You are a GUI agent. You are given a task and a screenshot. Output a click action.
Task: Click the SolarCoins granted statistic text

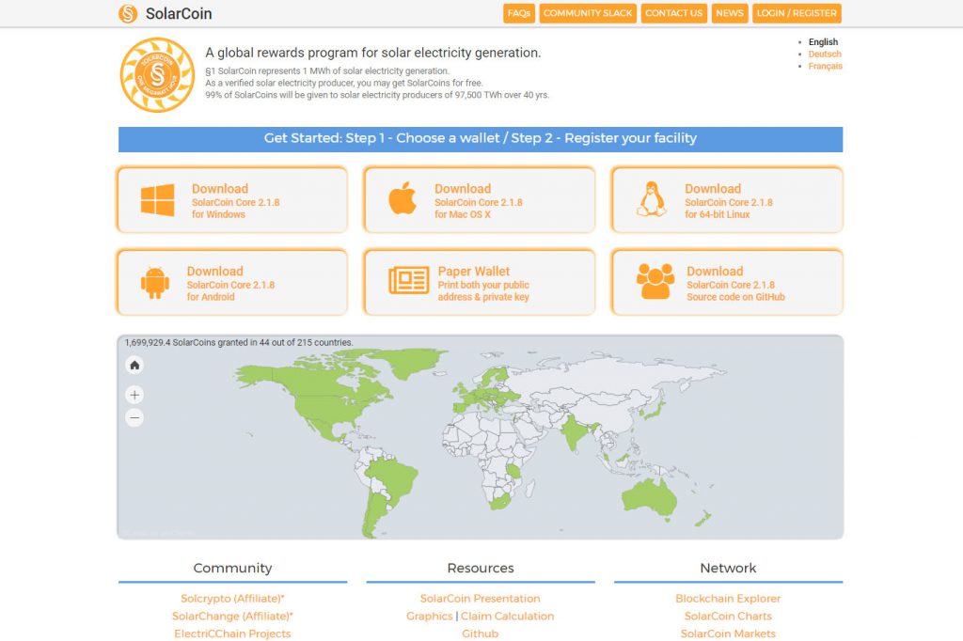click(x=239, y=343)
